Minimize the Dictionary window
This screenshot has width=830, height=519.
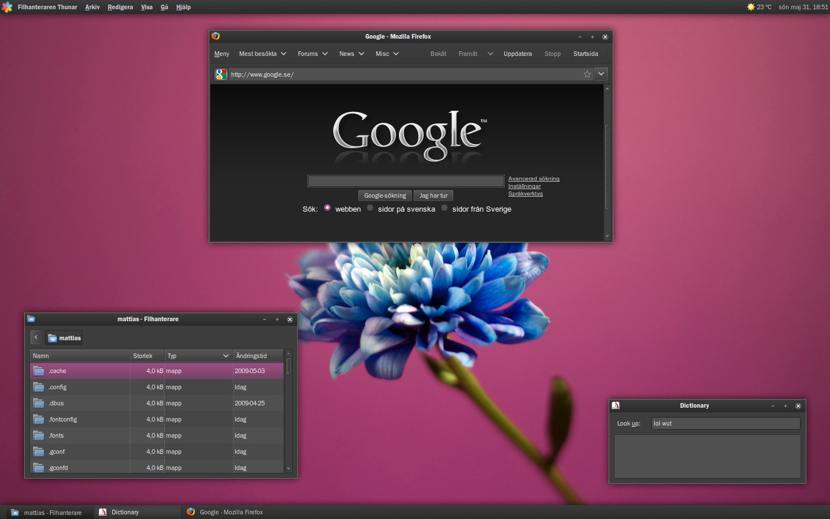773,406
